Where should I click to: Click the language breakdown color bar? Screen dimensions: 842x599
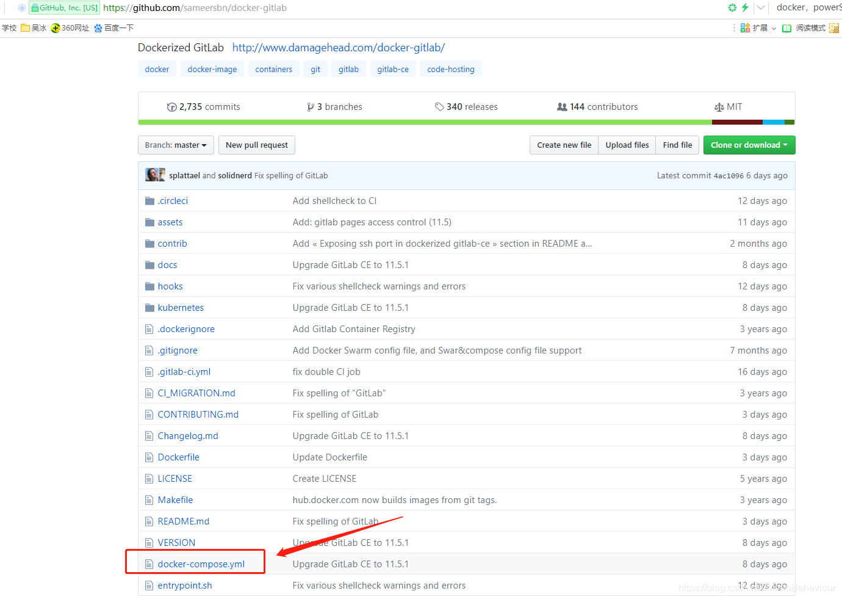(x=467, y=122)
